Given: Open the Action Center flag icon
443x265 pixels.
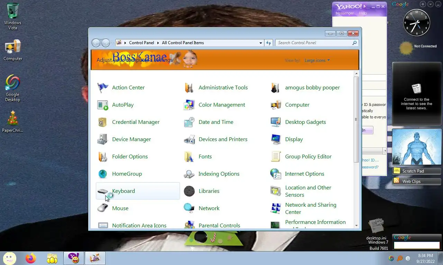Looking at the screenshot, I should coord(102,88).
